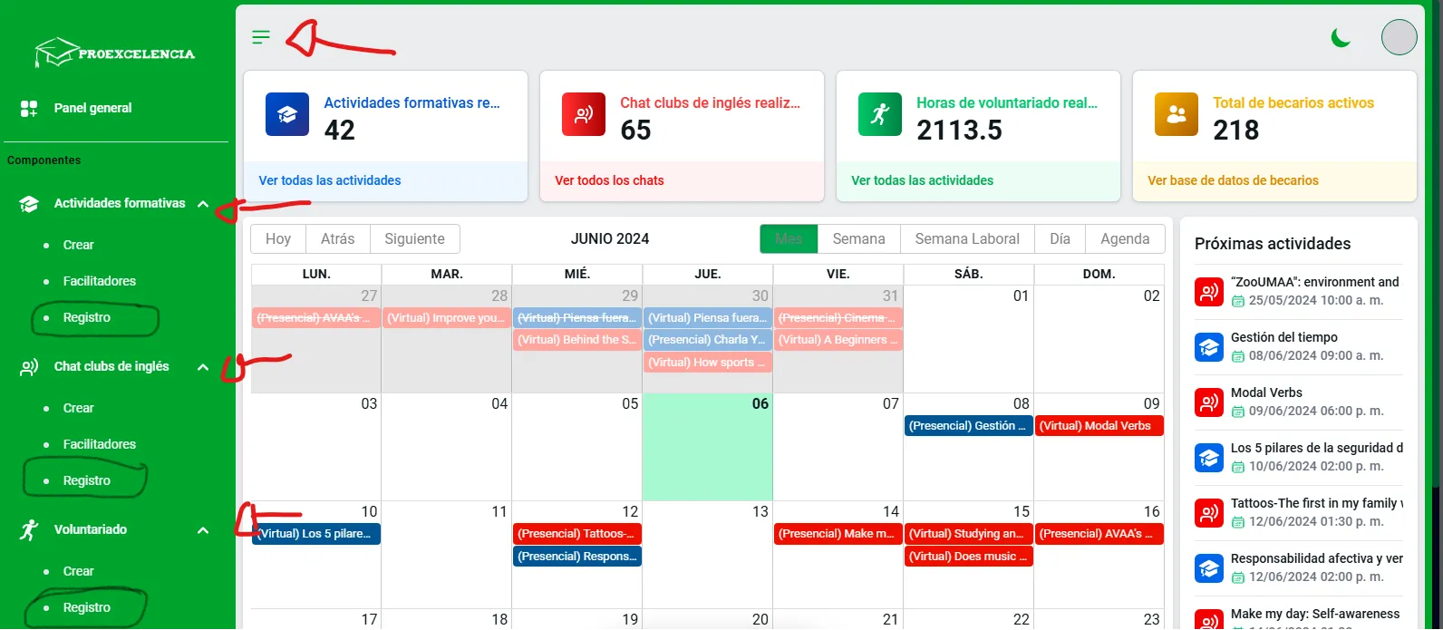Click the blue graduation cap card icon
This screenshot has height=630, width=1443.
coord(287,114)
